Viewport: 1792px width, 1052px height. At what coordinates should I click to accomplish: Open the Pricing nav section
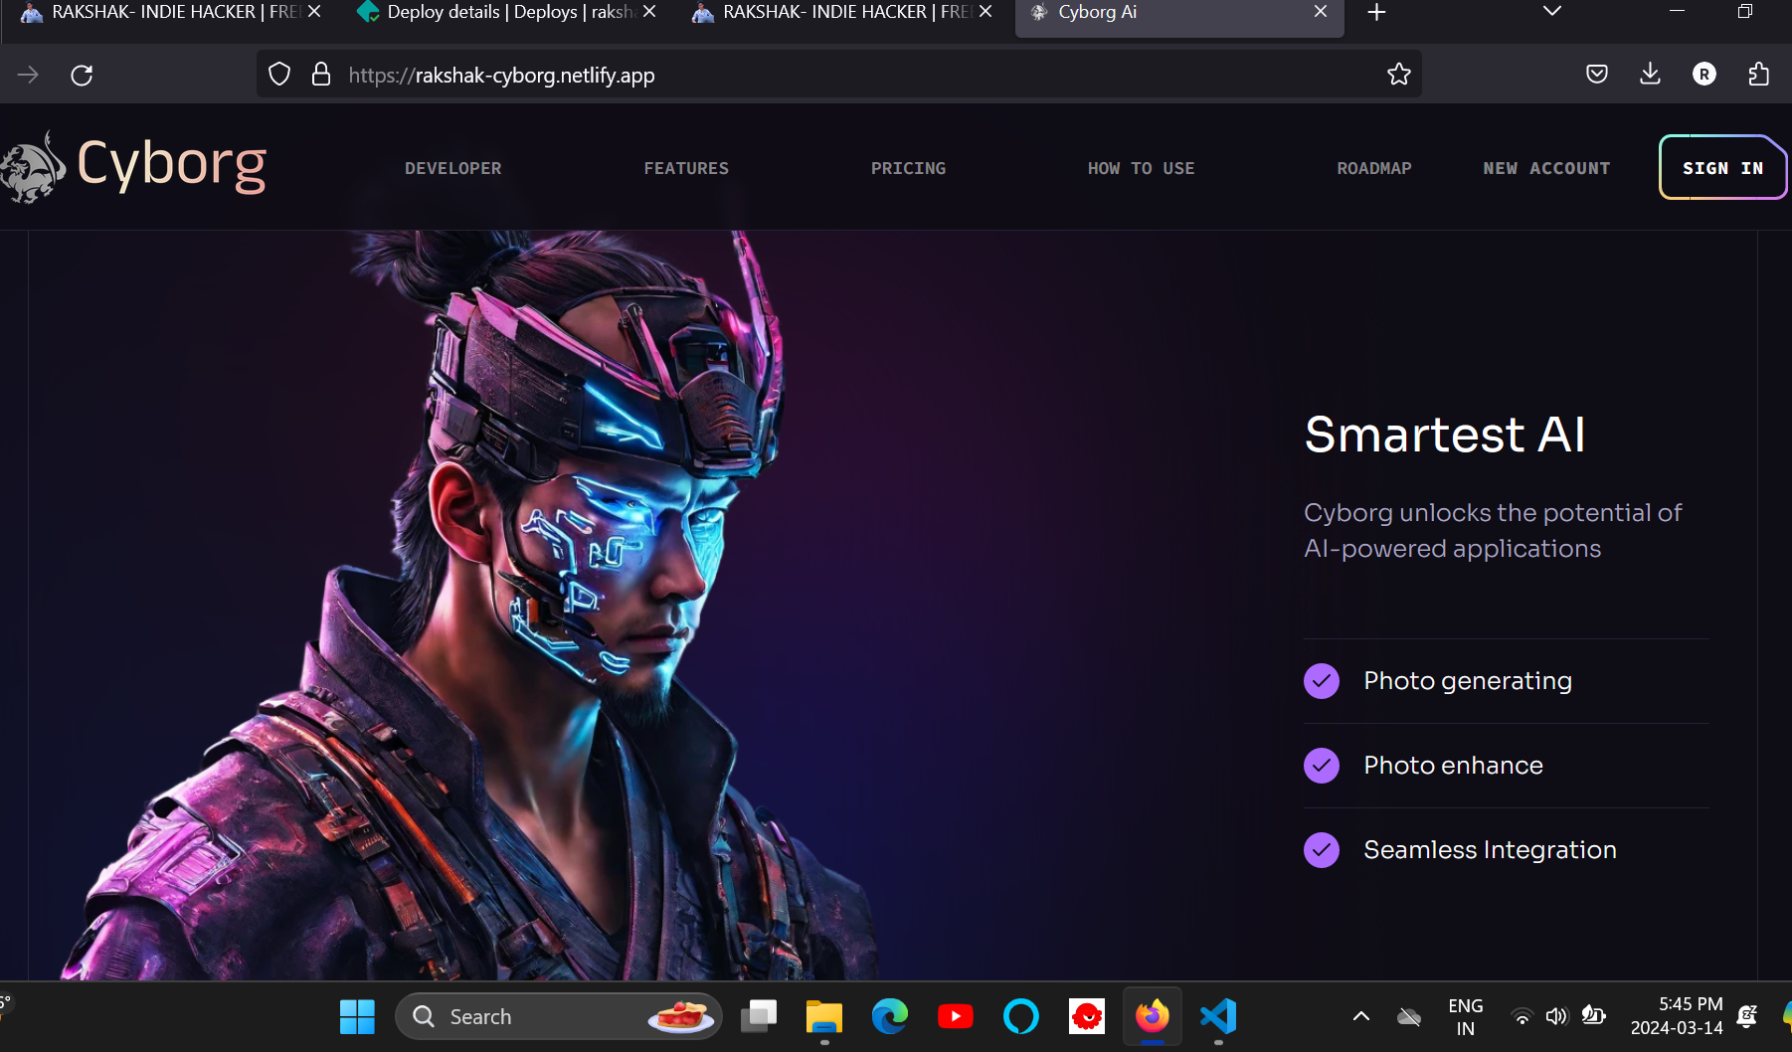point(908,168)
